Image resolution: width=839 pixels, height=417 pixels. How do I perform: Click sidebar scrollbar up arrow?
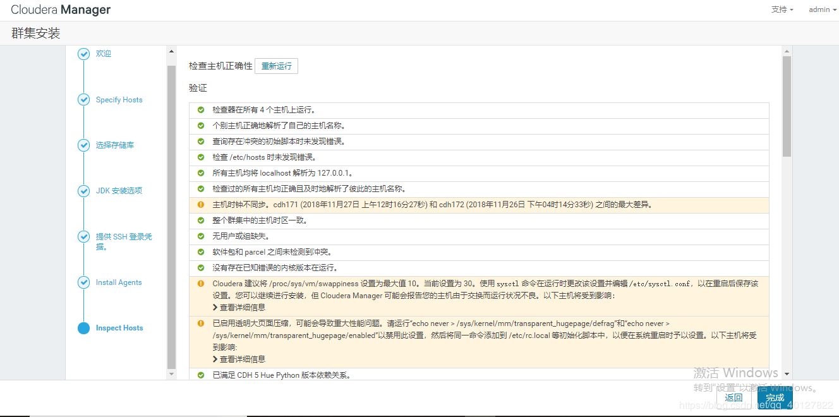pos(171,51)
